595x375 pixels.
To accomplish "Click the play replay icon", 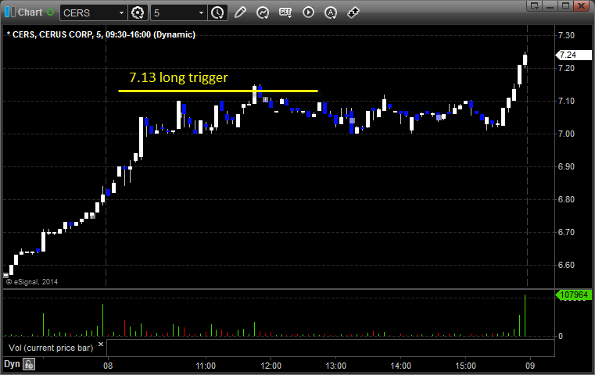I will tap(308, 12).
